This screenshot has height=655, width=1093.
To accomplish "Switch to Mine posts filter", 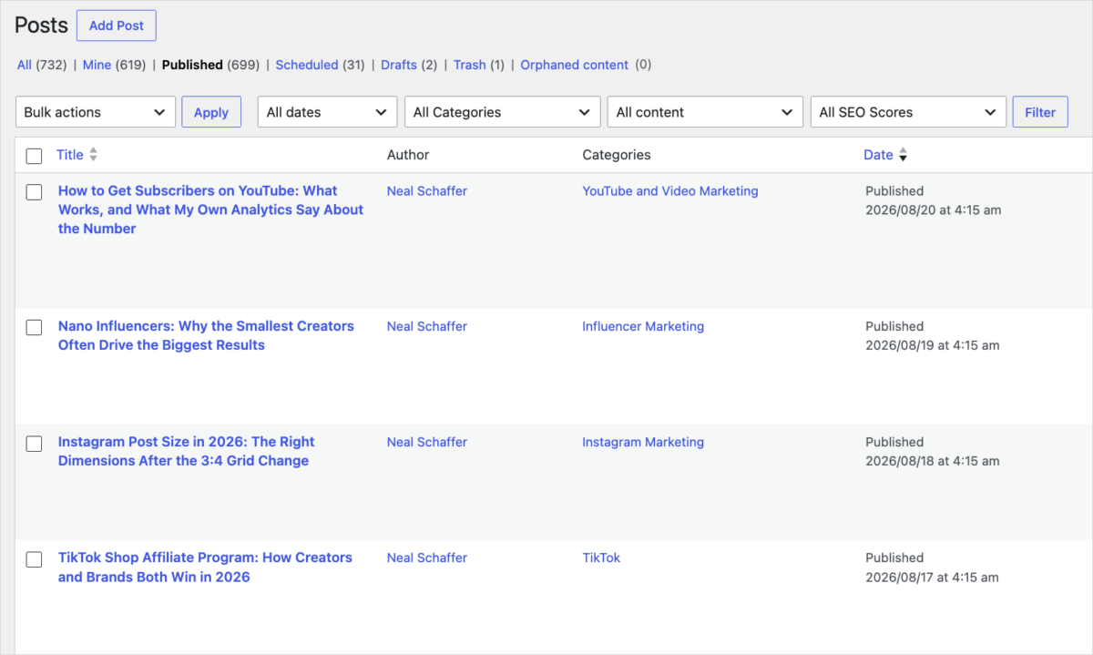I will [97, 65].
